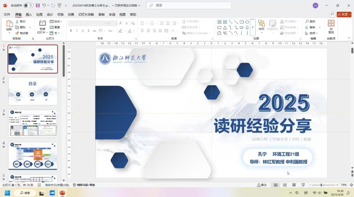
Task: Open the 视图 tab
Action: click(x=122, y=15)
